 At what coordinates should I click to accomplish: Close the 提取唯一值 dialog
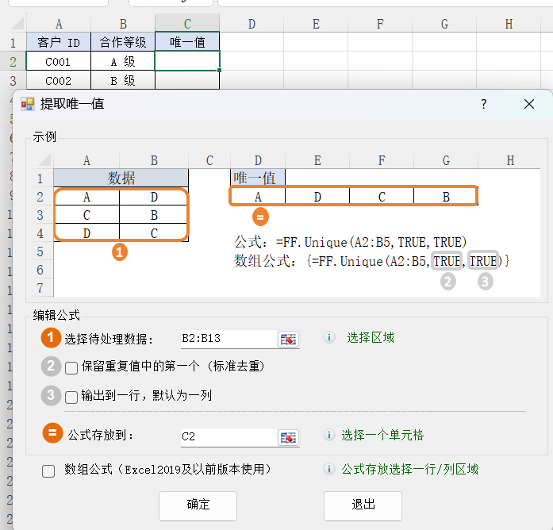(x=529, y=104)
